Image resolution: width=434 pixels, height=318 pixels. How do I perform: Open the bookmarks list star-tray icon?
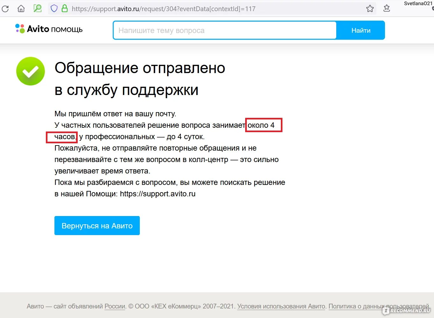point(387,8)
